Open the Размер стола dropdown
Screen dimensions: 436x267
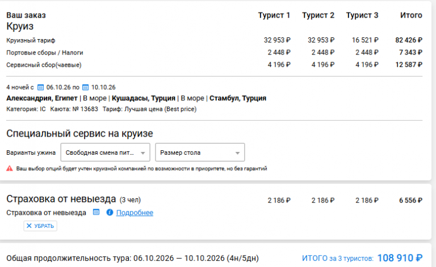[200, 152]
